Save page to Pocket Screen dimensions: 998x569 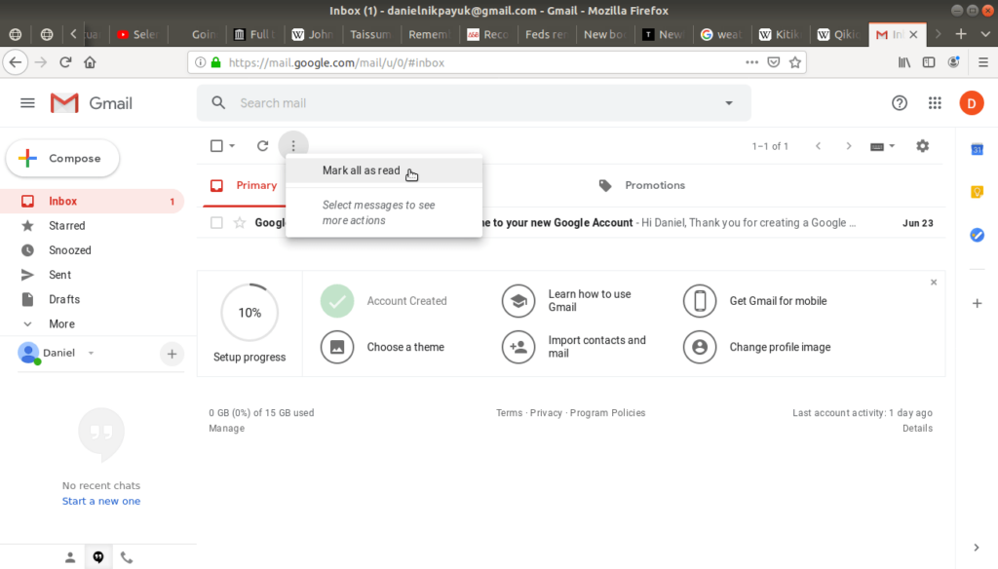[773, 62]
